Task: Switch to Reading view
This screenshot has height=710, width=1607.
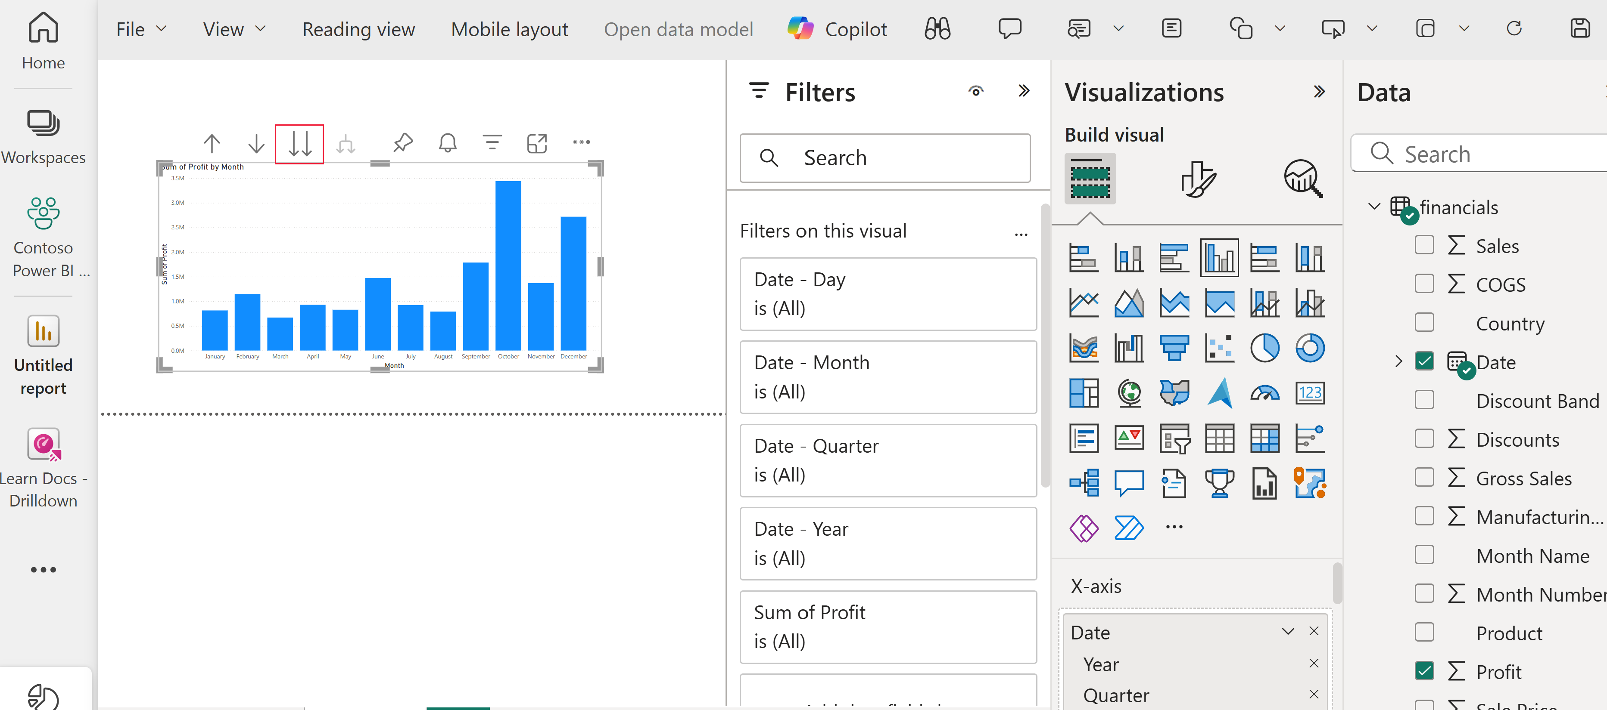Action: tap(359, 29)
